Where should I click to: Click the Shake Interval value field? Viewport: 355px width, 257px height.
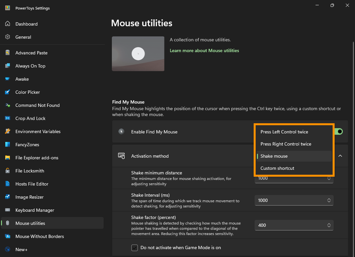point(294,200)
